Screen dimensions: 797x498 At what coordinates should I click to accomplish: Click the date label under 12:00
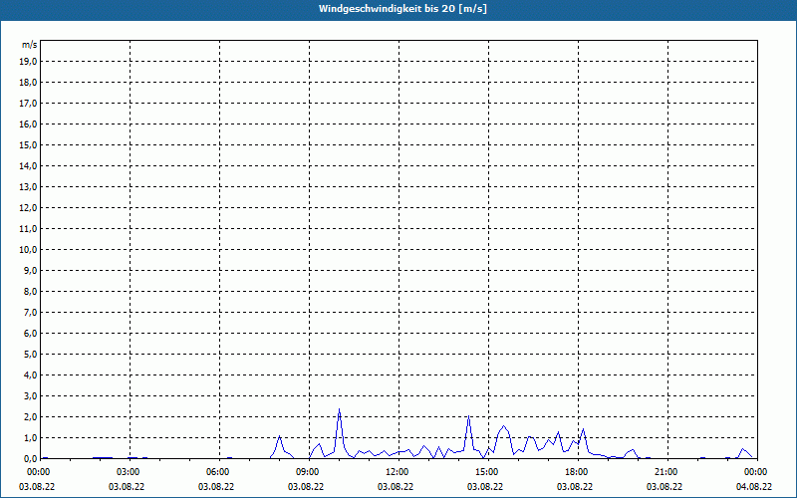coord(396,486)
